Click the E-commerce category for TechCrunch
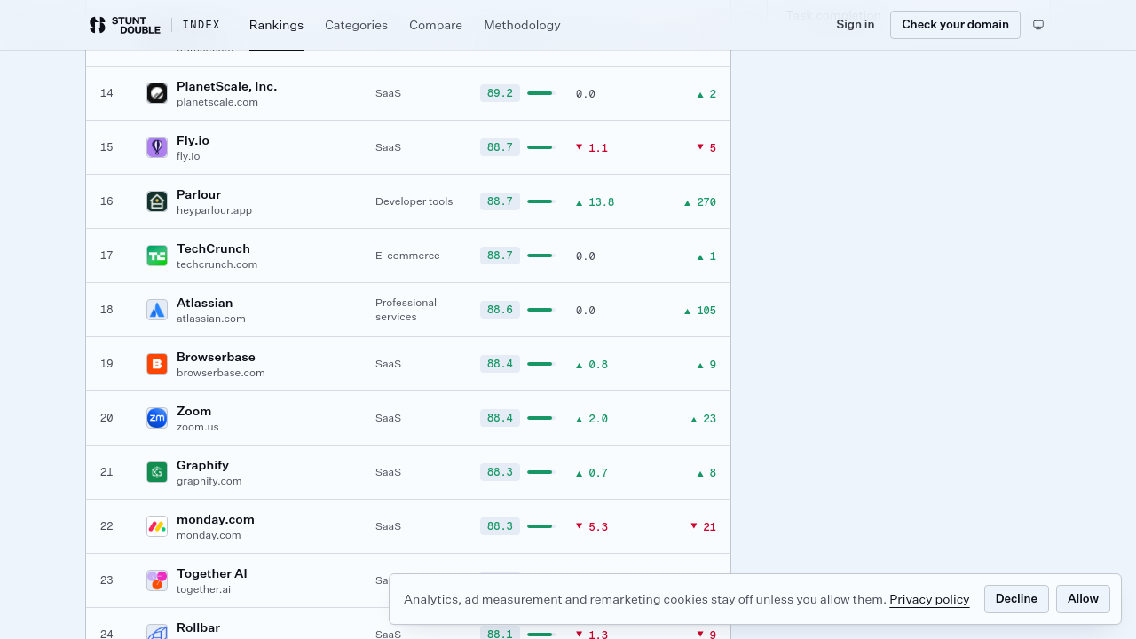The width and height of the screenshot is (1136, 639). point(407,256)
